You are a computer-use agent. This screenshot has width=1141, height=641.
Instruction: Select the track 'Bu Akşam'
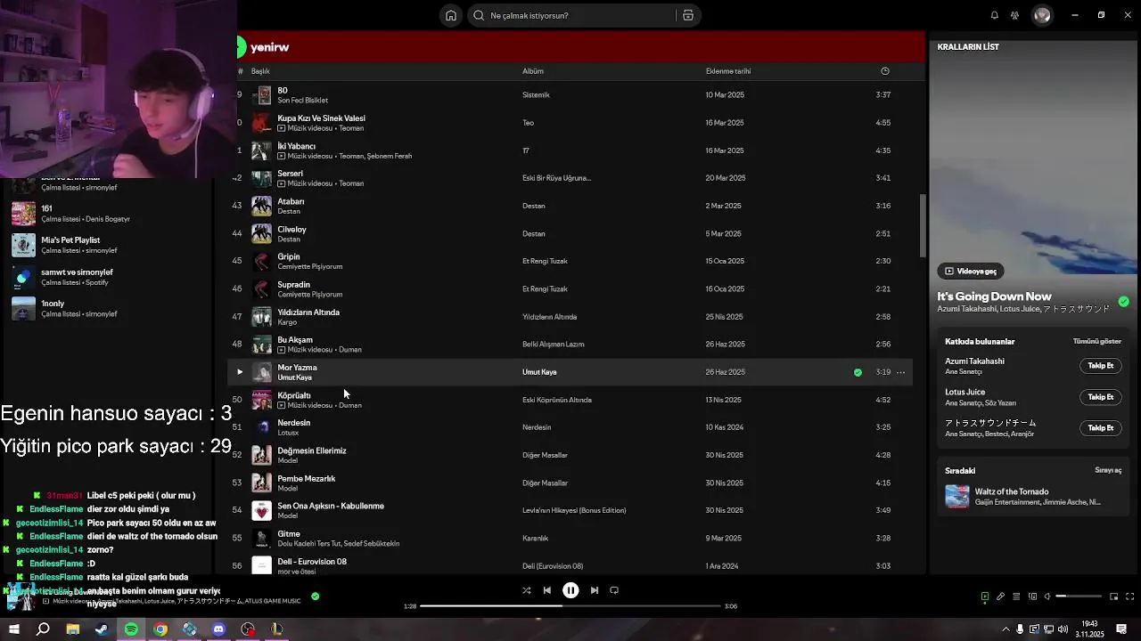(x=295, y=340)
